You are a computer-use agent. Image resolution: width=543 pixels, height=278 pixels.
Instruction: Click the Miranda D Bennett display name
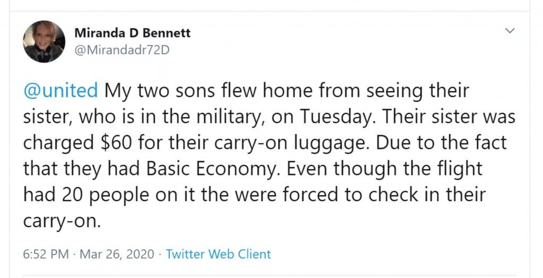coord(132,33)
